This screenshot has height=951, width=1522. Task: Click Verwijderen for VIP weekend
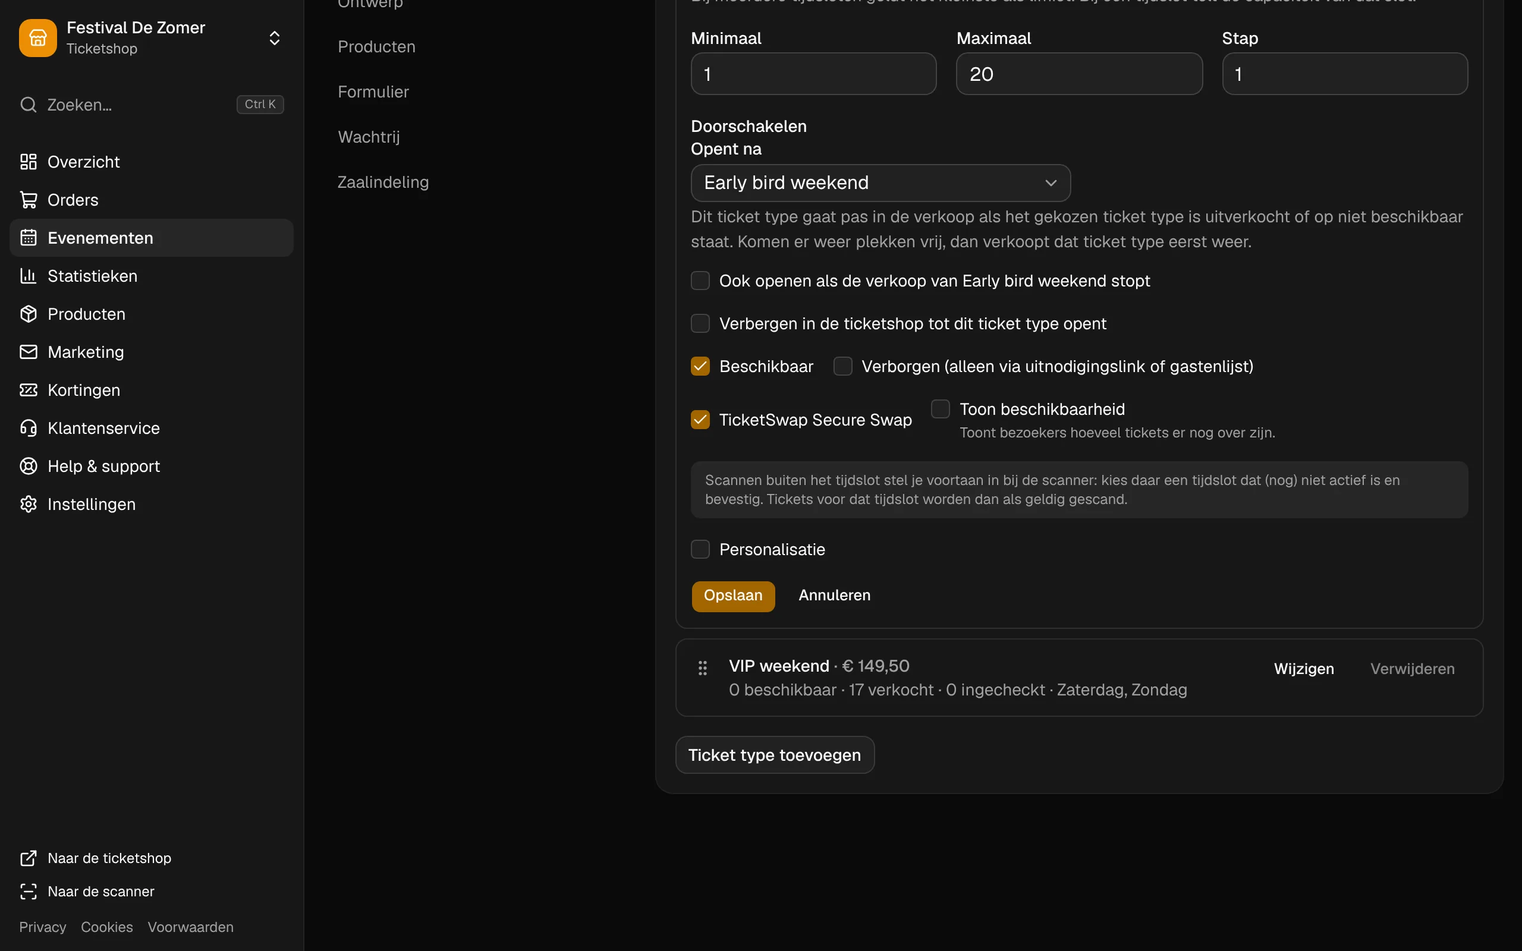1413,669
